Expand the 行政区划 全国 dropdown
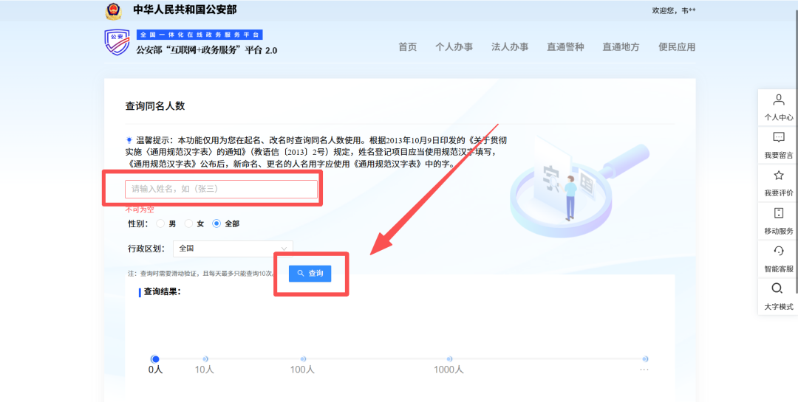 [233, 249]
